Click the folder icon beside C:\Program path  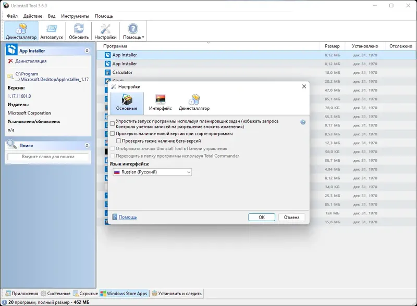[x=10, y=76]
